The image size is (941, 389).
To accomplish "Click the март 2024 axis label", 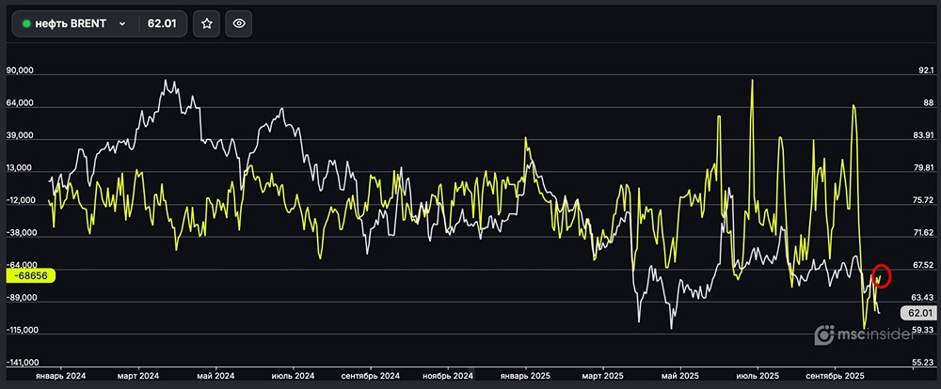I will pyautogui.click(x=137, y=377).
